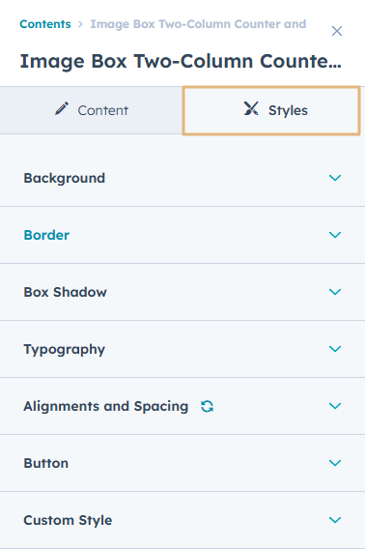Open the Border section label
Viewport: 365px width, 549px height.
tap(46, 235)
